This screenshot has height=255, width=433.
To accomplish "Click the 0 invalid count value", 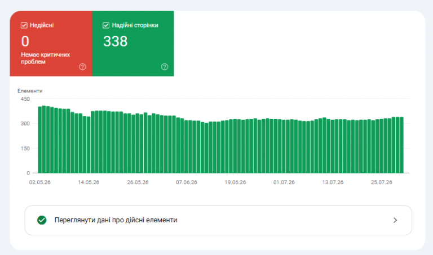I will pyautogui.click(x=25, y=41).
